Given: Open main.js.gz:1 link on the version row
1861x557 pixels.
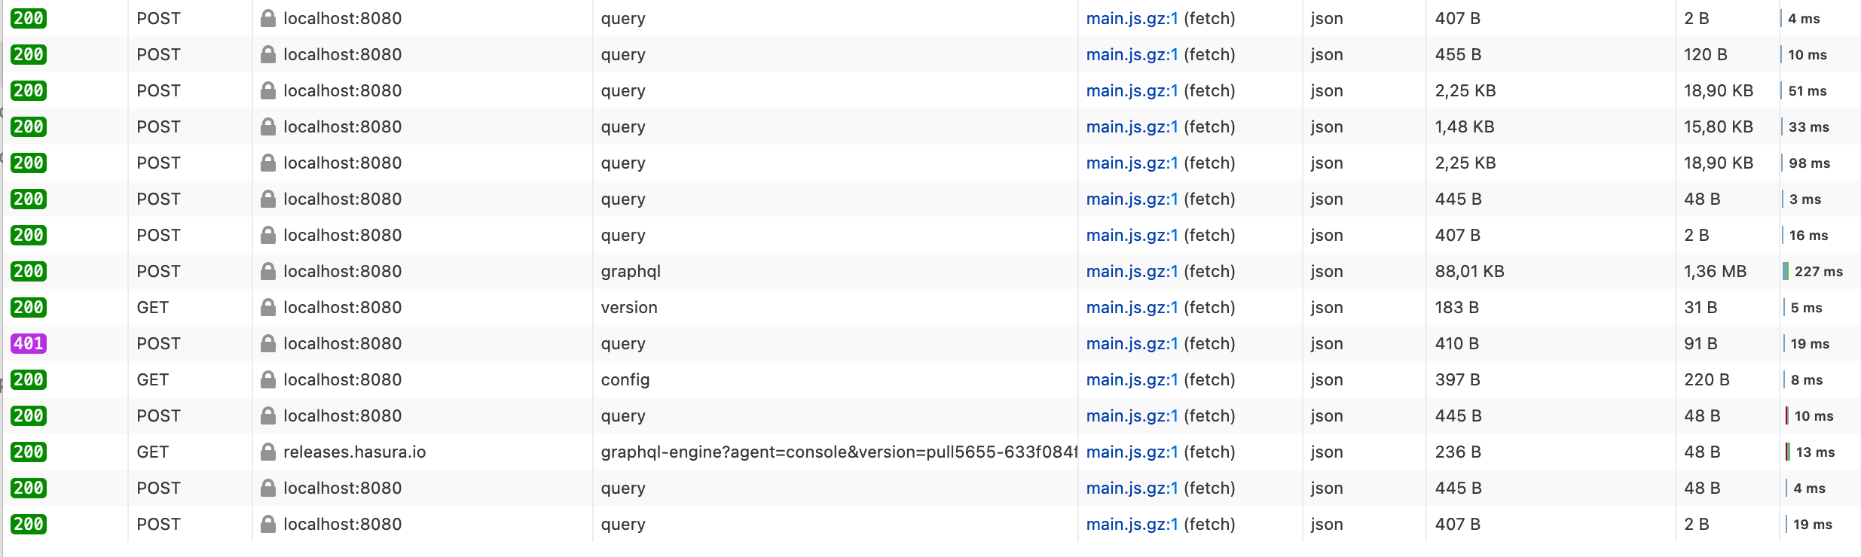Looking at the screenshot, I should click(1132, 307).
